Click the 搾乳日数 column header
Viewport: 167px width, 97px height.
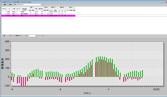[41, 9]
